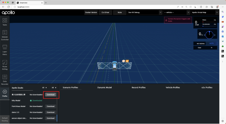Click the apollo logo
This screenshot has width=226, height=124.
click(x=8, y=13)
